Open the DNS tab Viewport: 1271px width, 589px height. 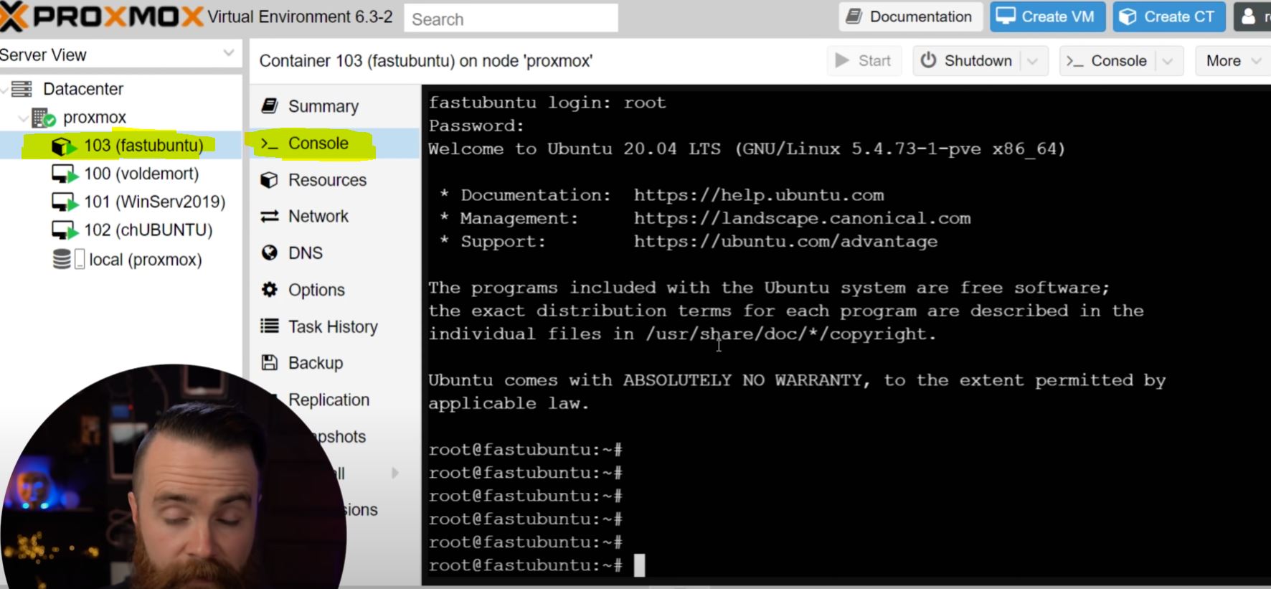pyautogui.click(x=334, y=253)
